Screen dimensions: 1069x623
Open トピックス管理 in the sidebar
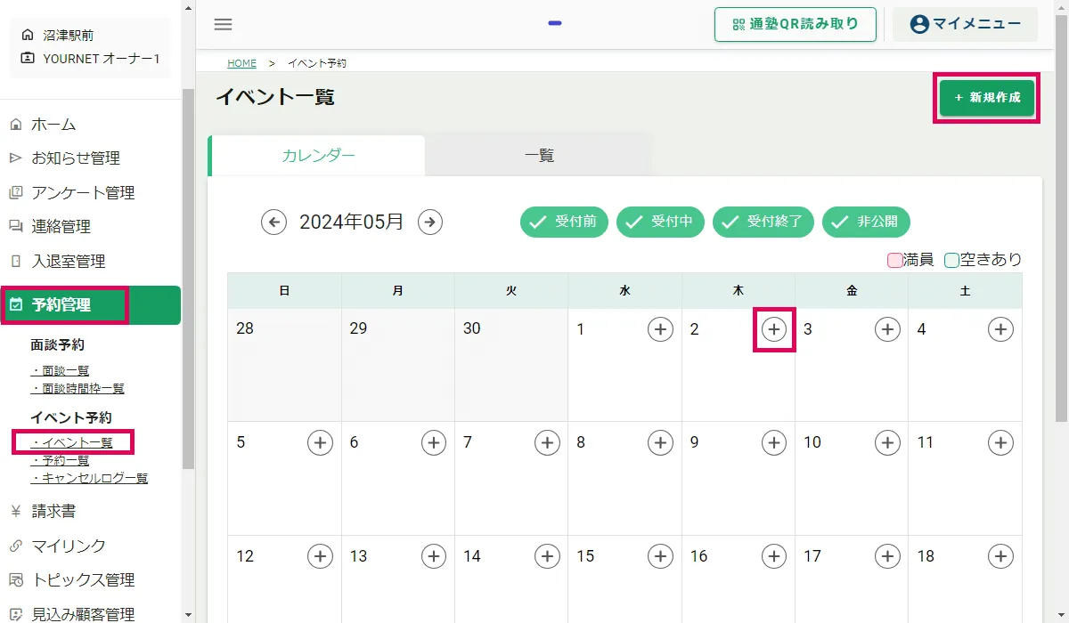90,579
